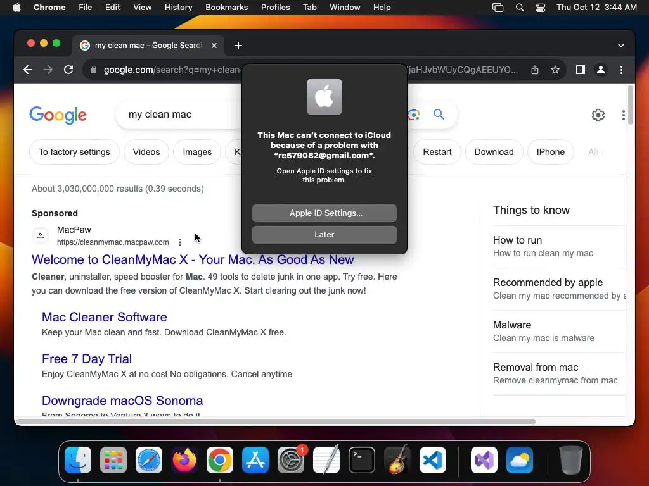Click the share page icon in address bar
Viewport: 649px width, 486px height.
tap(535, 70)
